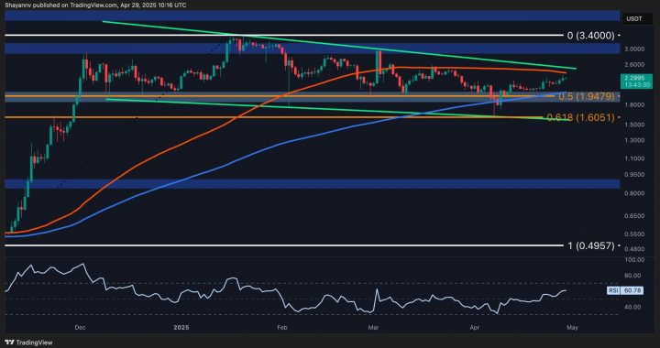Select the Fibonacci label 0.618 (1.6051)
The height and width of the screenshot is (348, 660).
click(581, 117)
